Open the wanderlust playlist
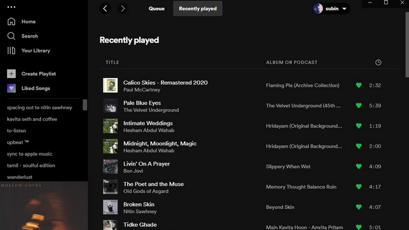 20,177
